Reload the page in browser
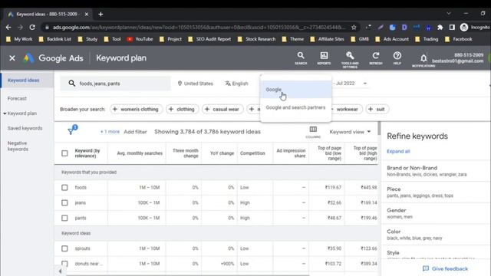The width and height of the screenshot is (491, 276). (32, 28)
